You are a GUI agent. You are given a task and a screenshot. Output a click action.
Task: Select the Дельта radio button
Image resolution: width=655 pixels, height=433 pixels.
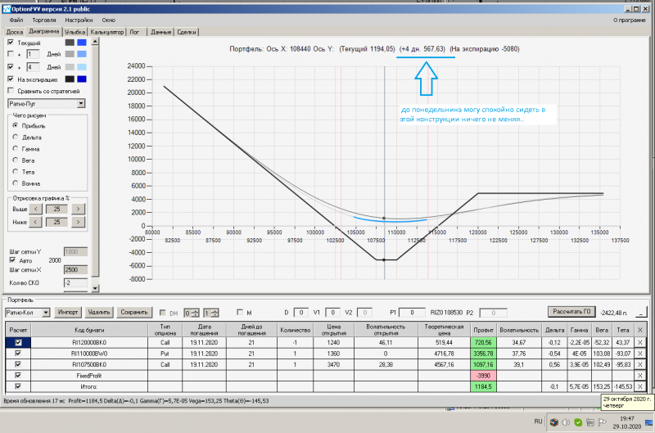pyautogui.click(x=16, y=137)
